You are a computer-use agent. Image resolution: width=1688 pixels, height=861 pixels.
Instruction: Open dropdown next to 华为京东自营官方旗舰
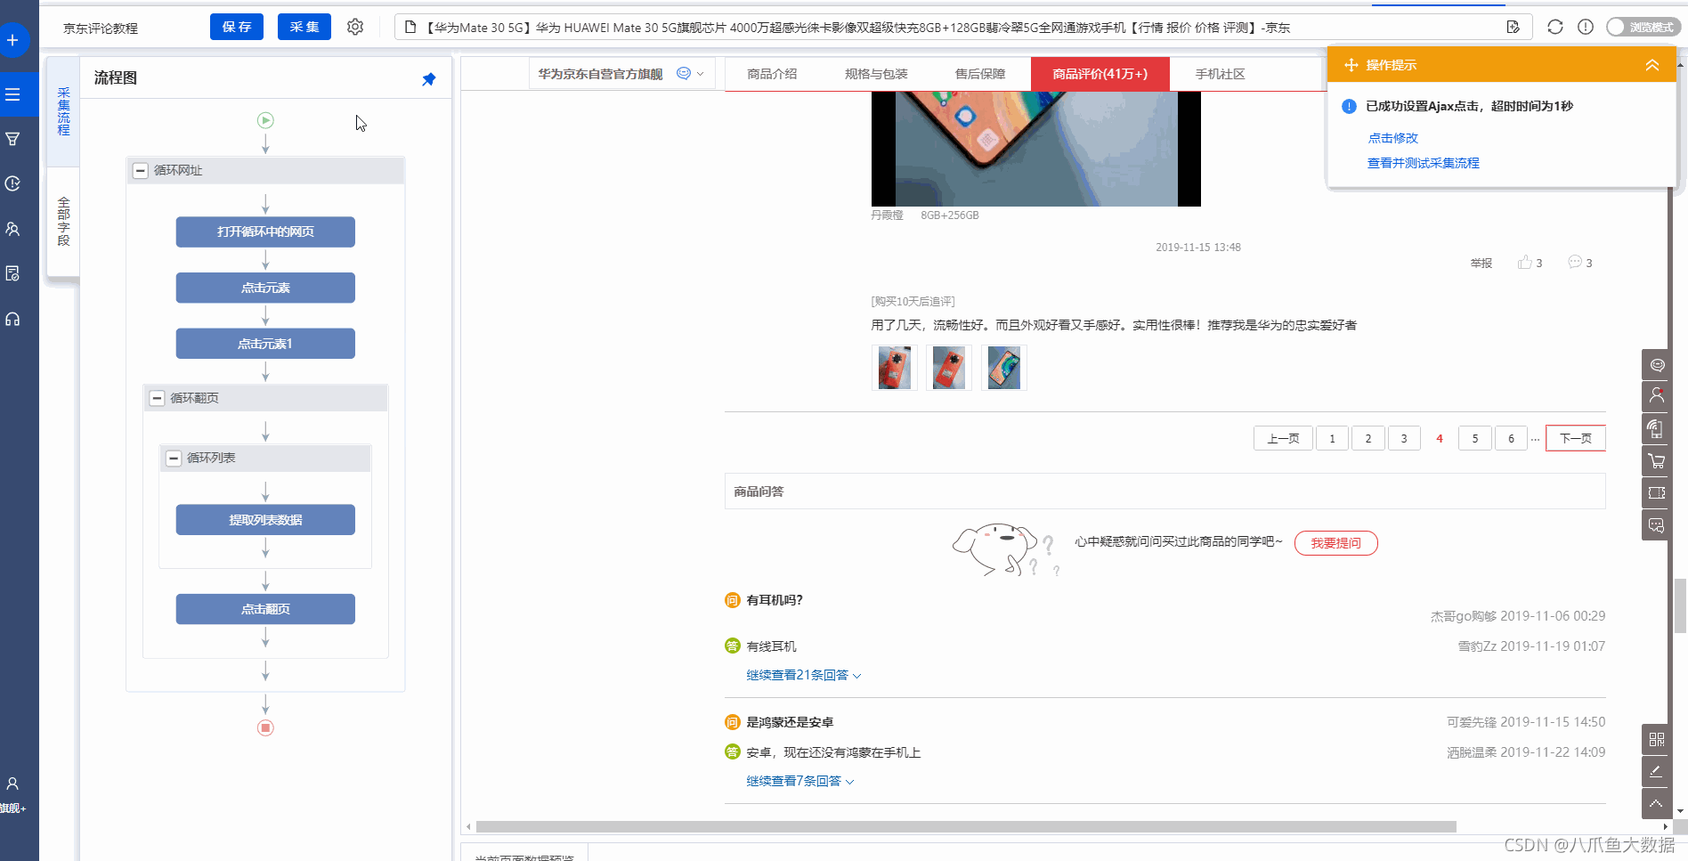coord(700,74)
